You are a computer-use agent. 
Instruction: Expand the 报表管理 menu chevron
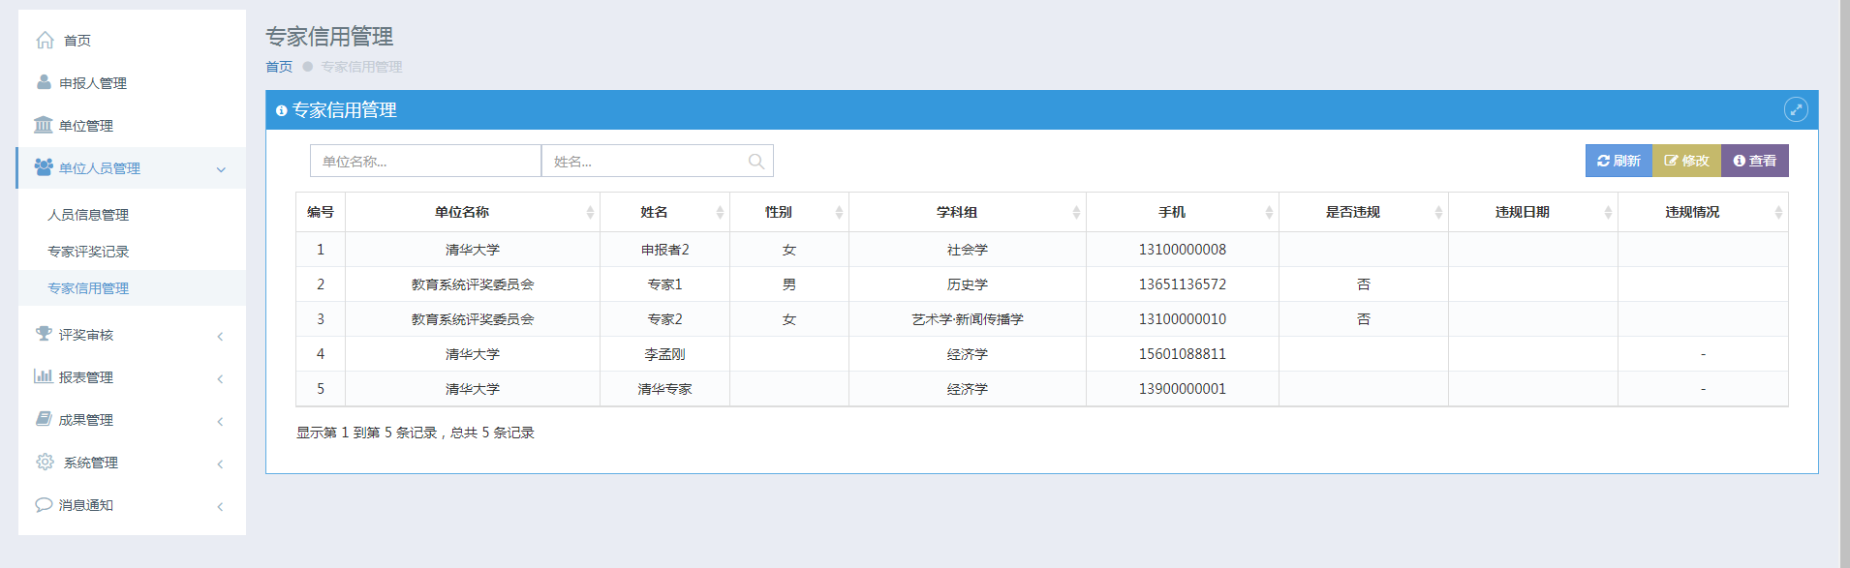220,378
